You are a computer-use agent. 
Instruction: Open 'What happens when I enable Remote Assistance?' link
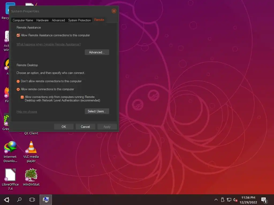tap(49, 44)
